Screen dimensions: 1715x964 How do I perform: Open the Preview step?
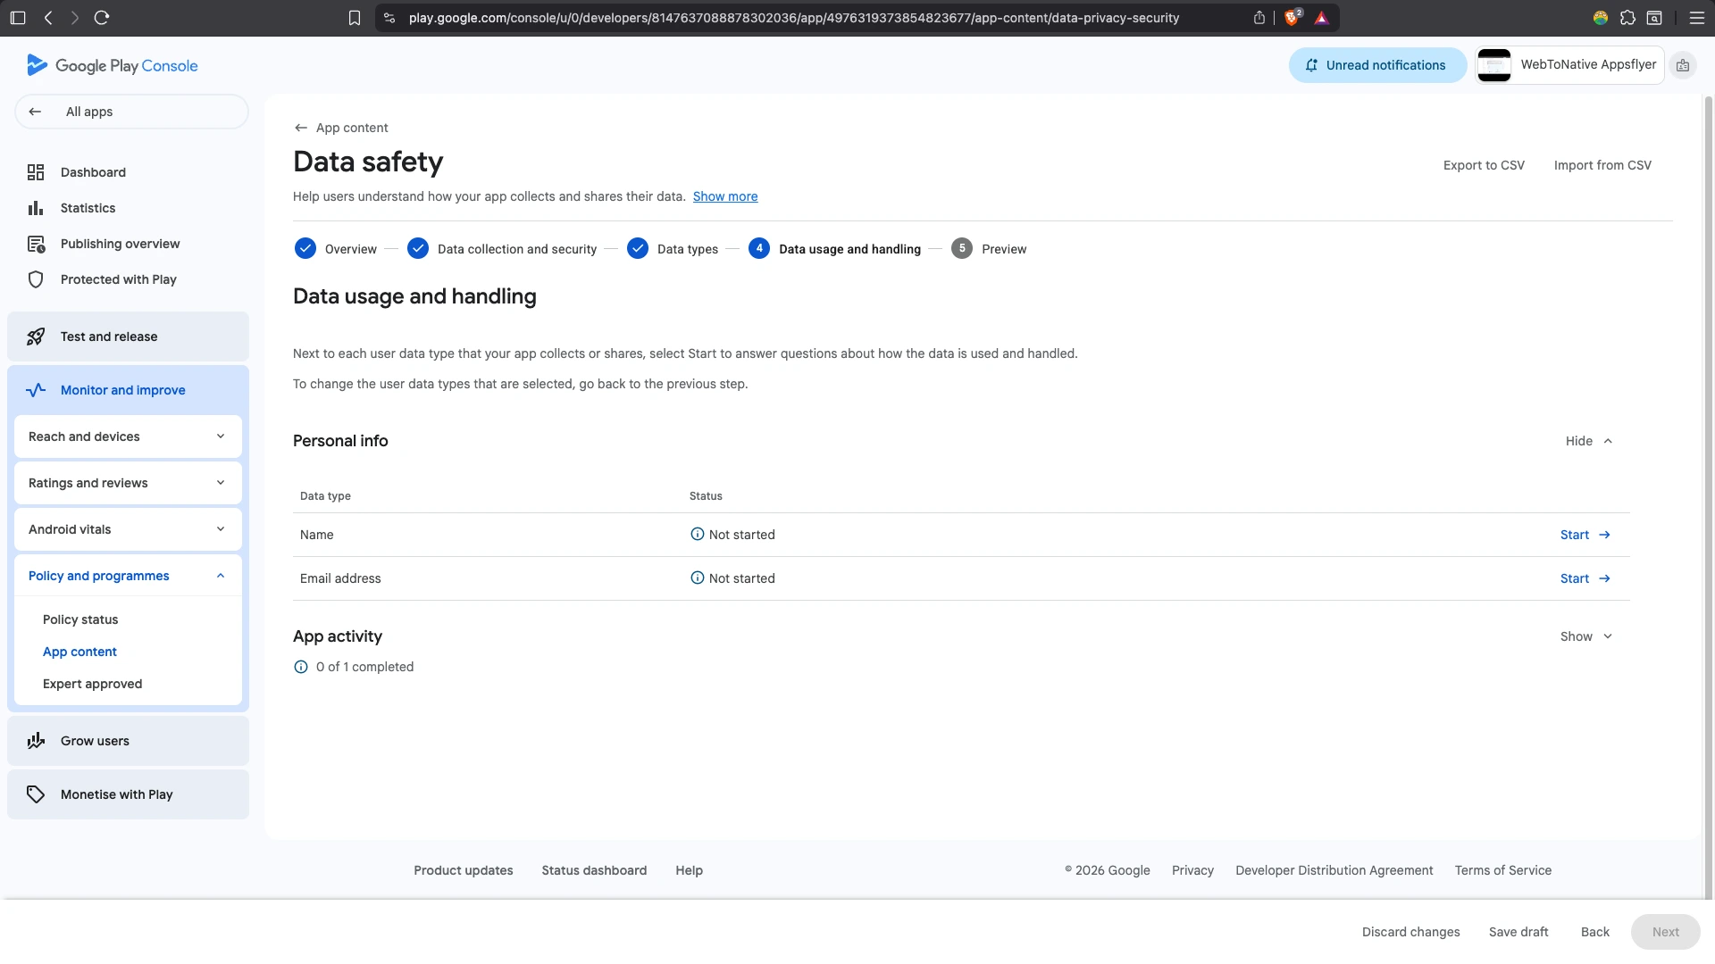click(x=989, y=248)
